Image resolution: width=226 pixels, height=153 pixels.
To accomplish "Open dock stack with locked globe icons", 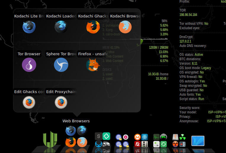I will [122, 141].
